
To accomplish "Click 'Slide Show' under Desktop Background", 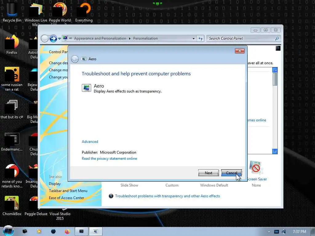I will pos(129,185).
